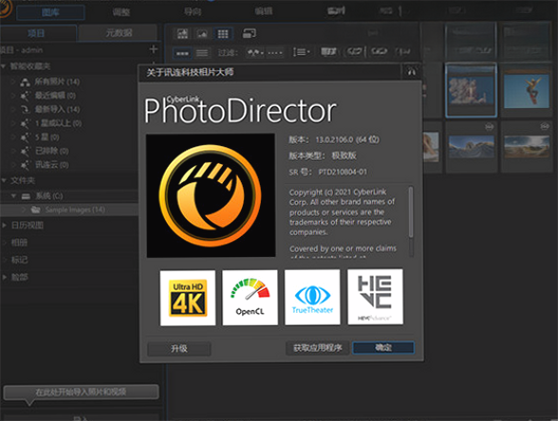Click the 升级 upgrade button
Screen dimensions: 558x421
click(x=179, y=349)
